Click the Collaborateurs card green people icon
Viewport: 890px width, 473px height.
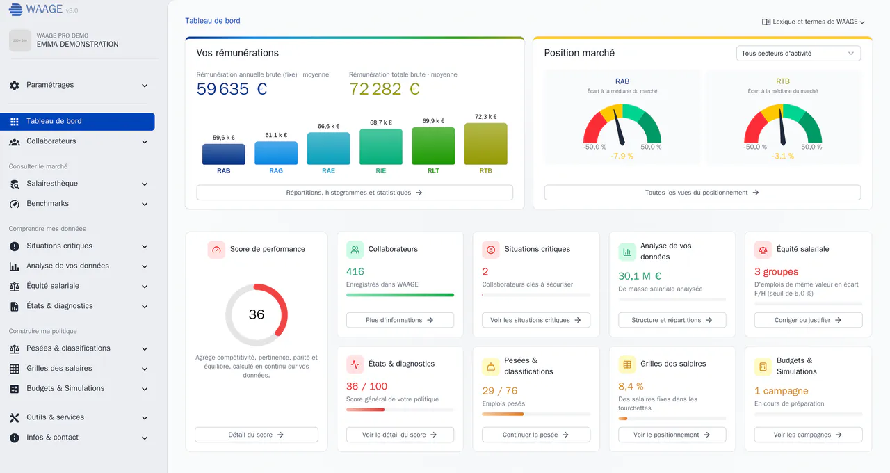355,250
